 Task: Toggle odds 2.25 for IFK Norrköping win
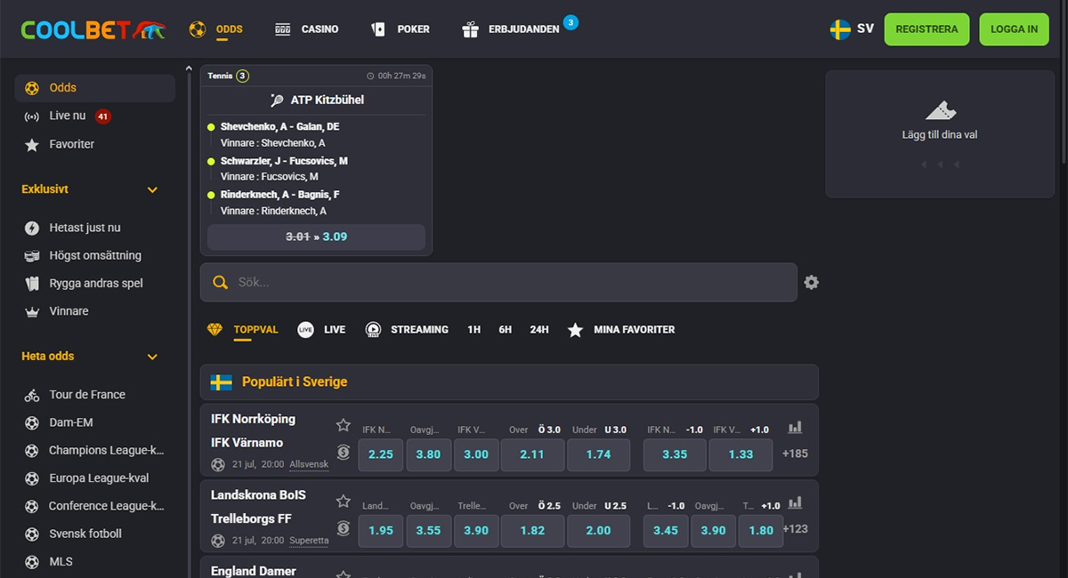click(381, 454)
